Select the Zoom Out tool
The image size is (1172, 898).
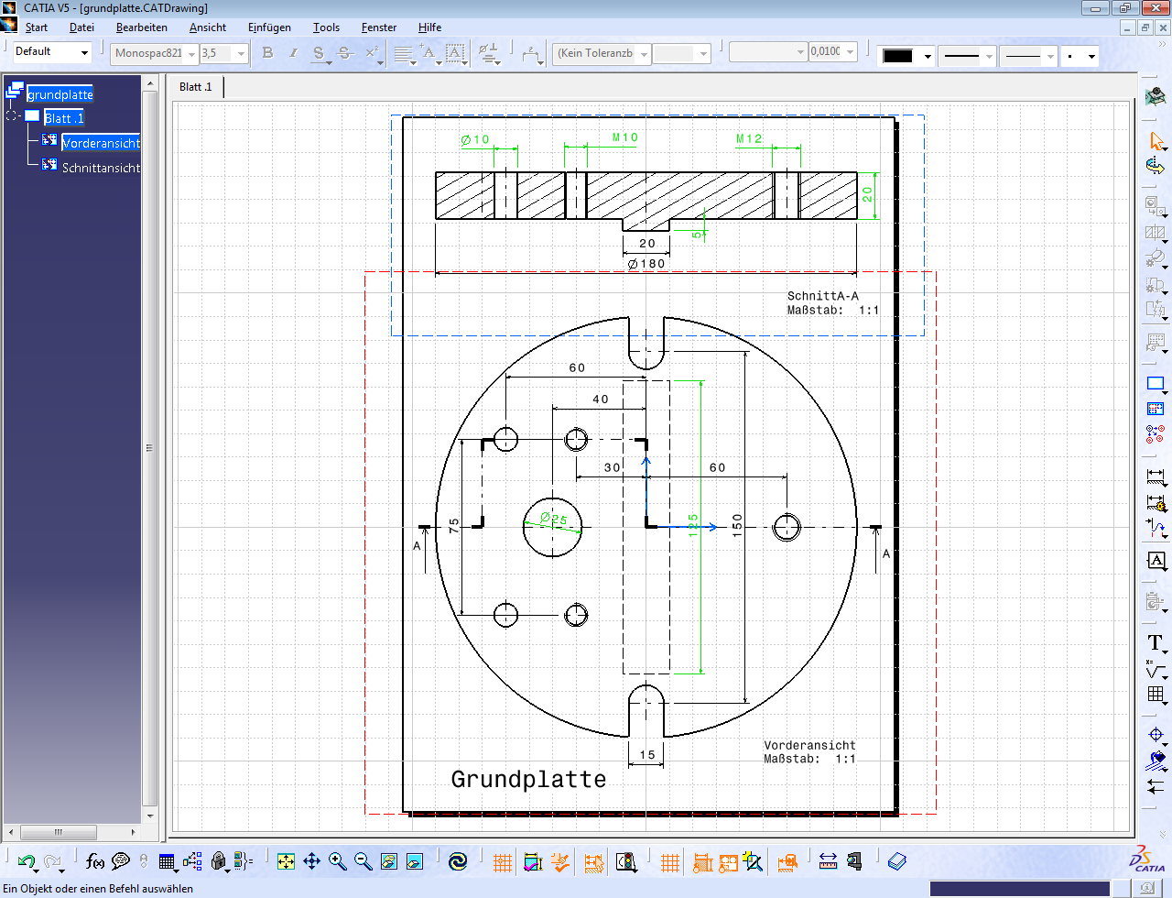point(361,861)
